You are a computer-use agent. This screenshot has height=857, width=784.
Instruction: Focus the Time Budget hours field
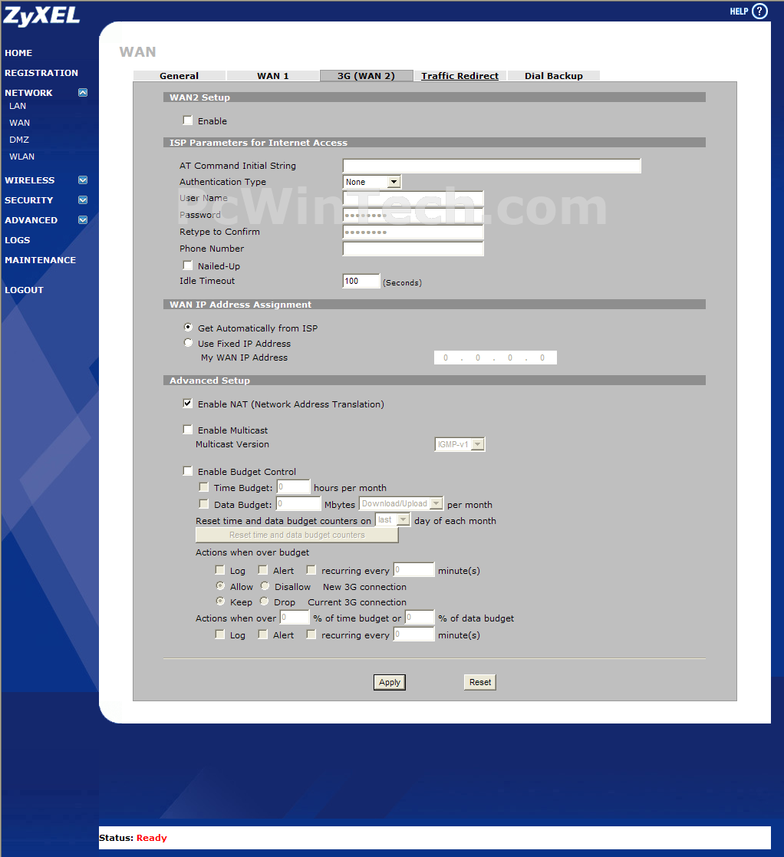tap(293, 486)
